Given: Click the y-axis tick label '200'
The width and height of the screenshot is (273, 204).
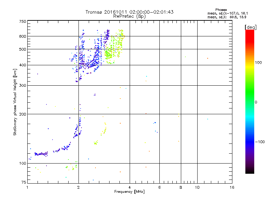Looking at the screenshot, I should click(x=23, y=114).
